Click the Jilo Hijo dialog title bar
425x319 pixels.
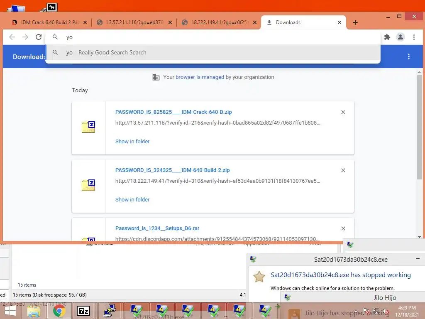(352, 297)
